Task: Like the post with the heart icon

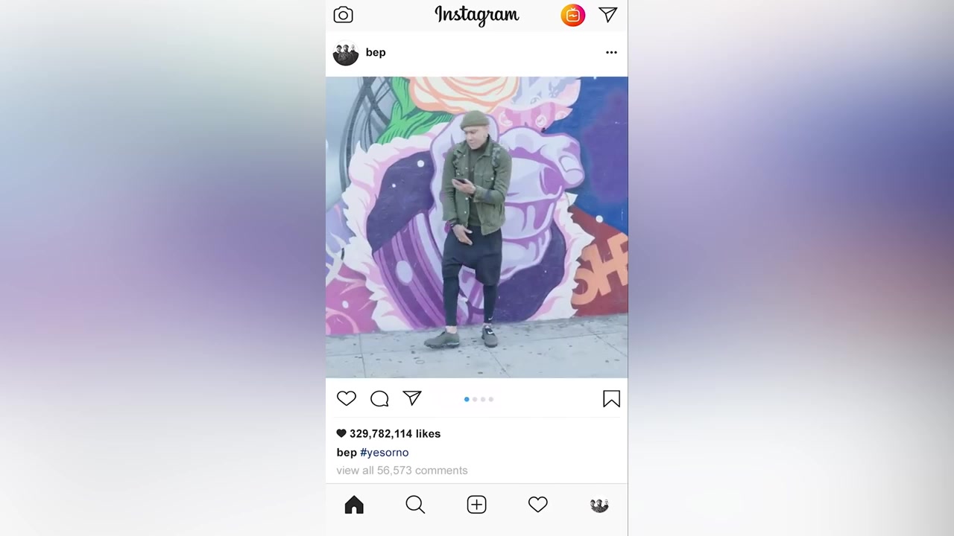Action: (347, 398)
